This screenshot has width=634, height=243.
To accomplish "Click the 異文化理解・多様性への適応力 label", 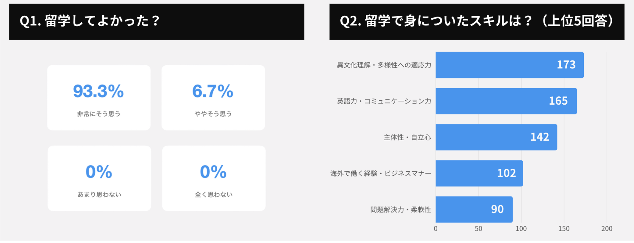I will [x=384, y=65].
